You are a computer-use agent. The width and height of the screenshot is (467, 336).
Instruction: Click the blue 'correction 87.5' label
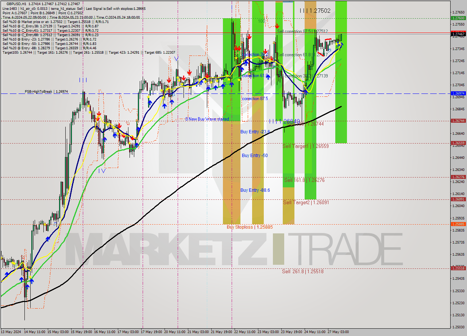pos(255,99)
